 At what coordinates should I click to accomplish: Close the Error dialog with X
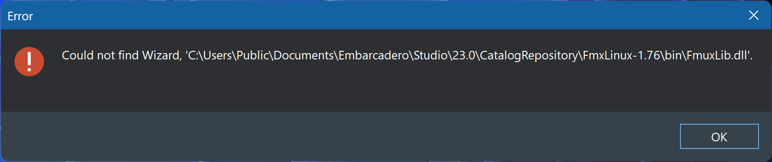click(753, 15)
